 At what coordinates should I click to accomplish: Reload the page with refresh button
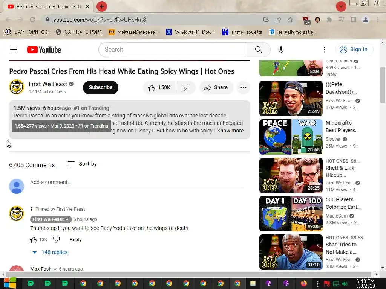32,20
